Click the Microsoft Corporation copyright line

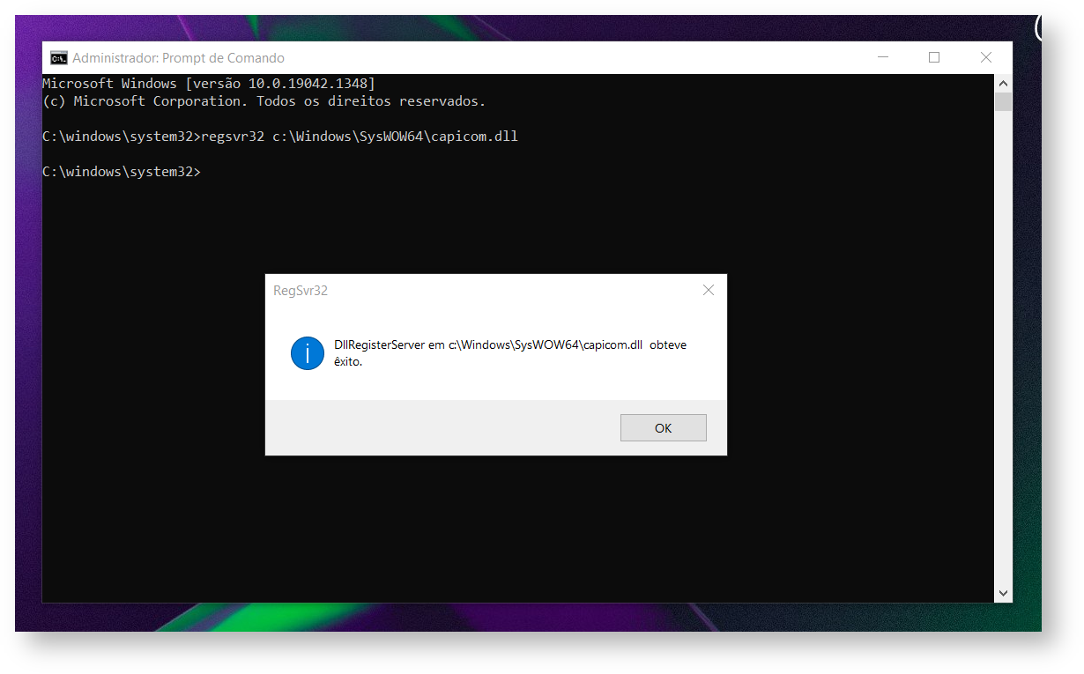click(x=264, y=101)
